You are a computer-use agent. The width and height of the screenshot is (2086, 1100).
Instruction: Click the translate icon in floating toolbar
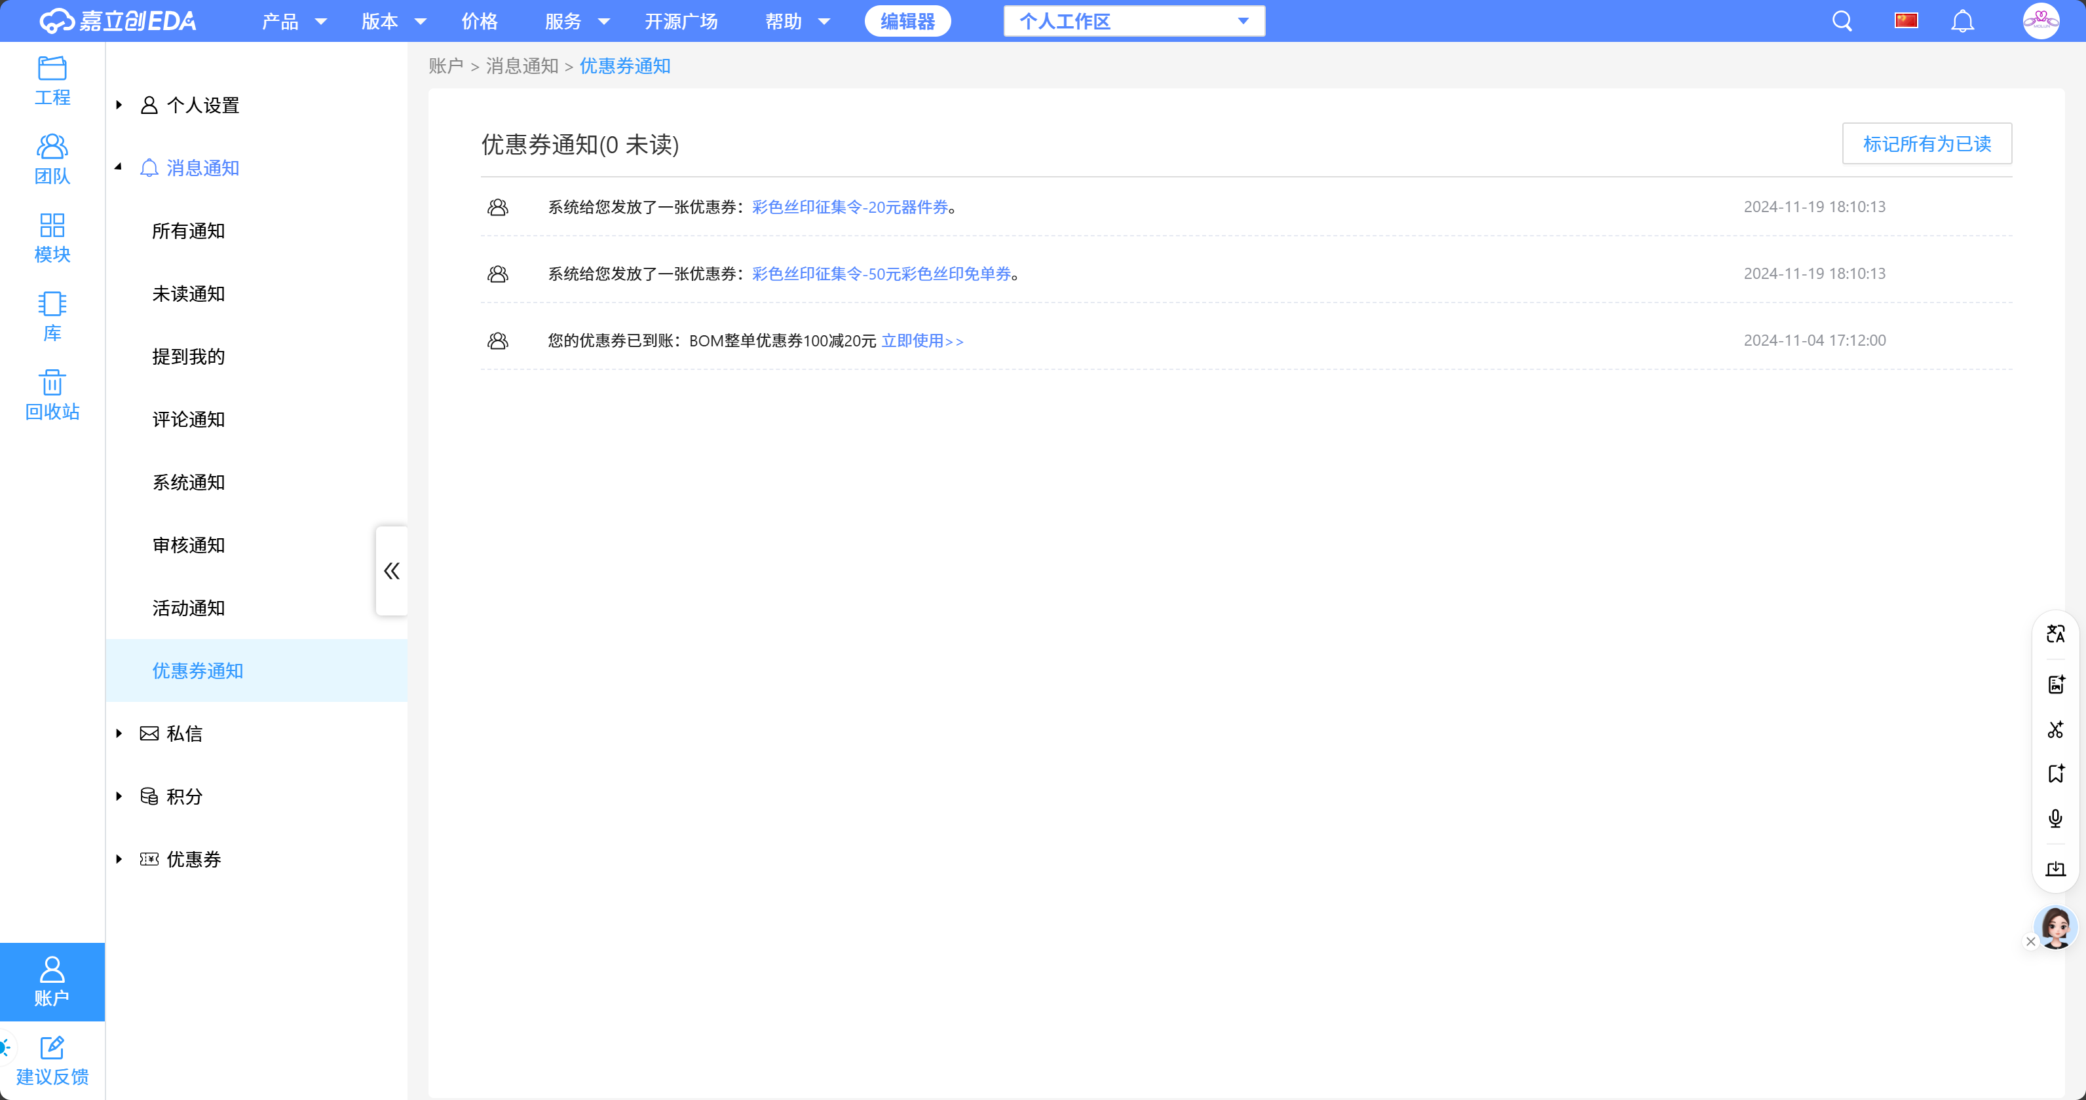[x=2055, y=634]
